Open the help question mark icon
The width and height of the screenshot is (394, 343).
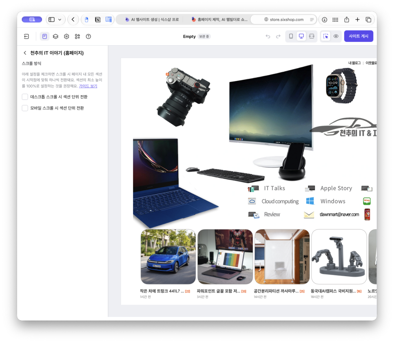point(88,36)
